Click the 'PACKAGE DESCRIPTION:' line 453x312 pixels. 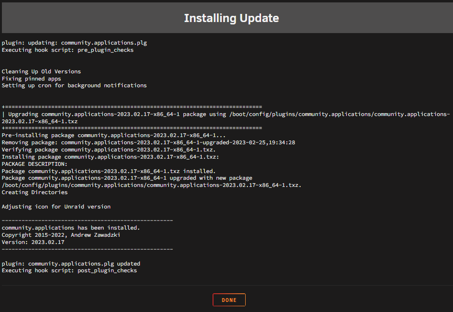[34, 164]
